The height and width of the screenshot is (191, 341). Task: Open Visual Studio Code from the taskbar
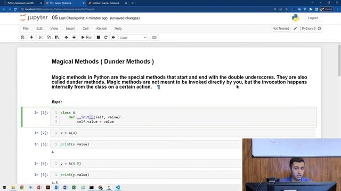pos(118,187)
